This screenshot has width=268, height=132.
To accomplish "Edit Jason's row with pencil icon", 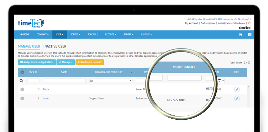I will (x=237, y=98).
